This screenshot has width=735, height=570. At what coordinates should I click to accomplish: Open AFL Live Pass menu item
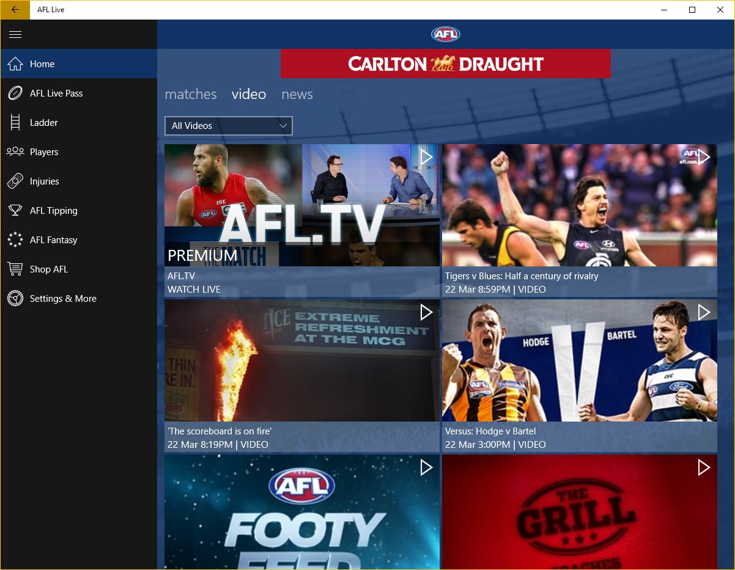[79, 93]
